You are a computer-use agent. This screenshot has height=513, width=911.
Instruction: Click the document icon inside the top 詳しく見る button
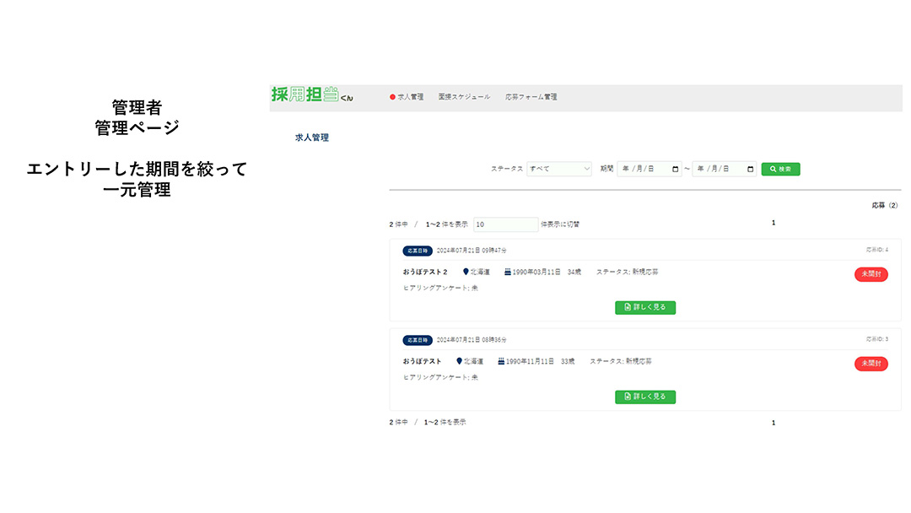pyautogui.click(x=626, y=307)
